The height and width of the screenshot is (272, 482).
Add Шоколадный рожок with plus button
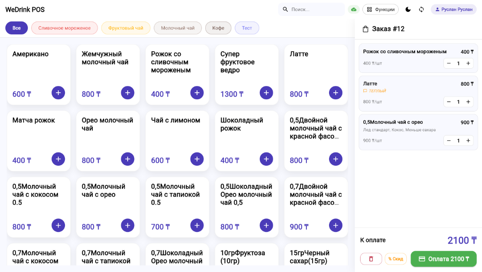(266, 159)
